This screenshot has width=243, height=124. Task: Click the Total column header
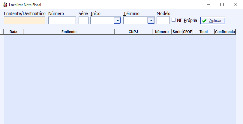click(204, 32)
